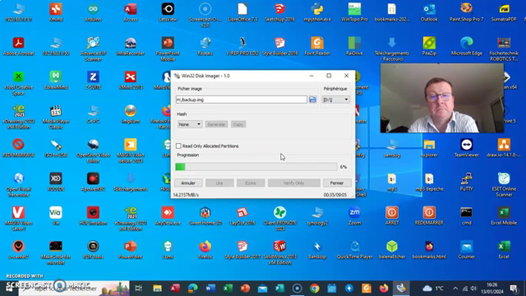Click the backup.img file path field
526x296 pixels.
click(241, 99)
